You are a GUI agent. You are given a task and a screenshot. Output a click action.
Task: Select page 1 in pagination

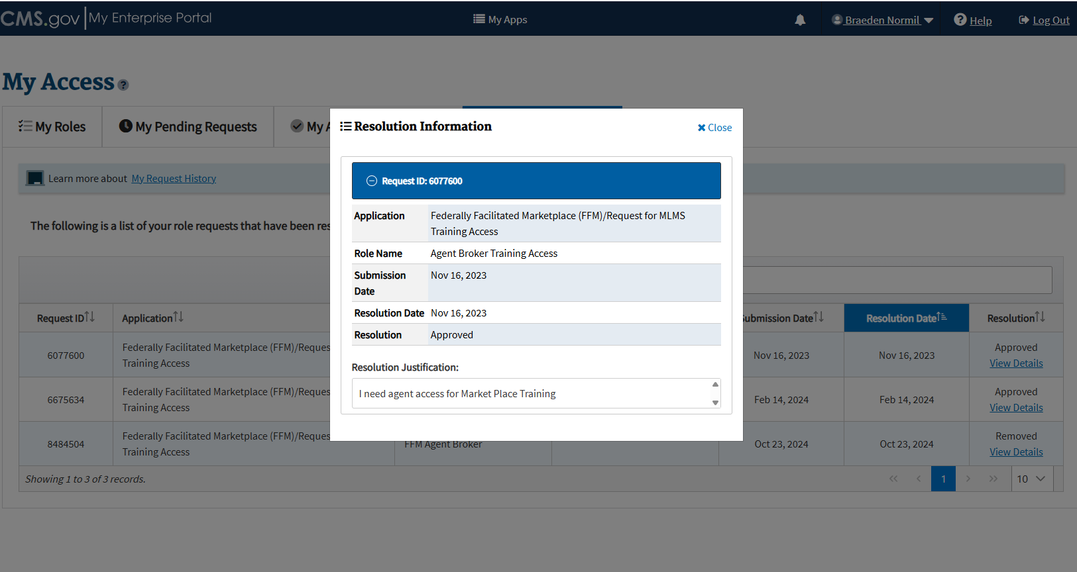click(x=943, y=479)
